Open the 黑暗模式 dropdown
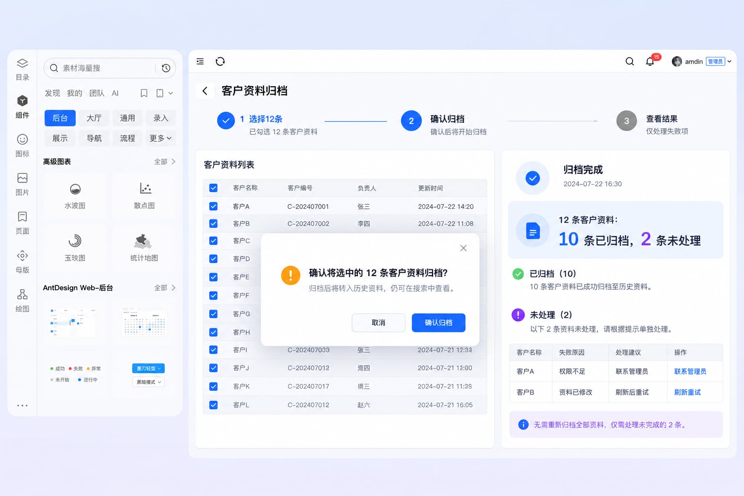This screenshot has width=744, height=496. pyautogui.click(x=148, y=382)
